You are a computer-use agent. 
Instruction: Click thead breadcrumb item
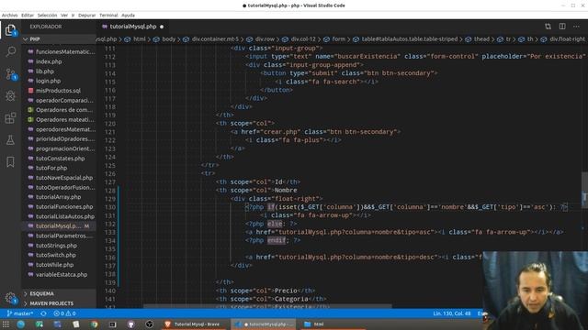pyautogui.click(x=481, y=38)
